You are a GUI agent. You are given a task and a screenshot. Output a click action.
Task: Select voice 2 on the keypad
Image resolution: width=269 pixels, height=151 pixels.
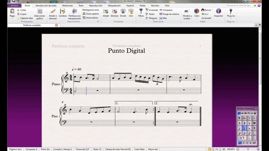click(x=243, y=143)
